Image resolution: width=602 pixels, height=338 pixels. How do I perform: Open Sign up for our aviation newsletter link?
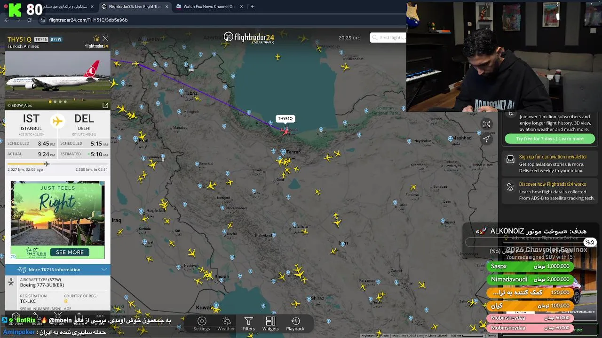click(553, 157)
